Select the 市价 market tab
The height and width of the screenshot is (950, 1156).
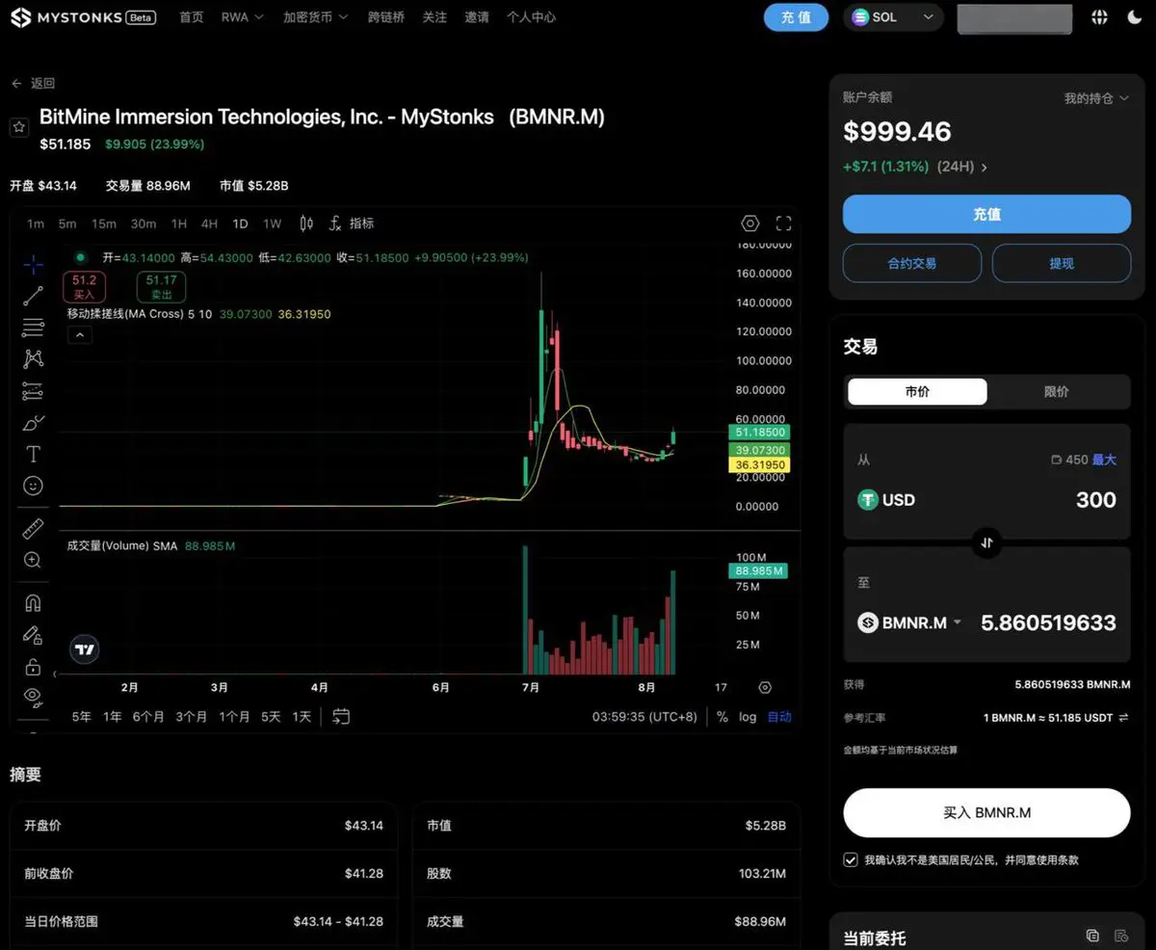click(x=917, y=391)
